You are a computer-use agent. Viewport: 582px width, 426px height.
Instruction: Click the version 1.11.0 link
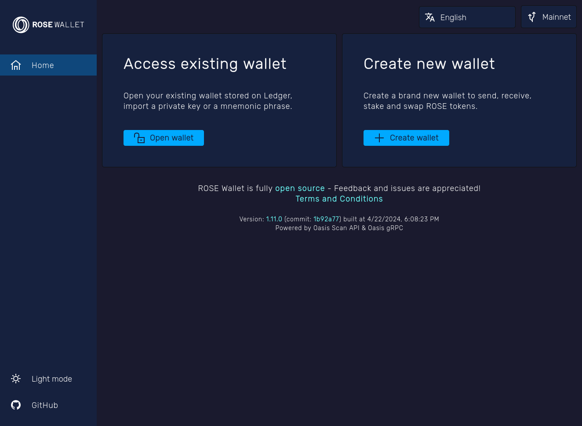(x=274, y=219)
